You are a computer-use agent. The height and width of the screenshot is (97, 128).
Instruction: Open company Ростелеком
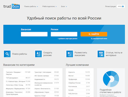73,87
